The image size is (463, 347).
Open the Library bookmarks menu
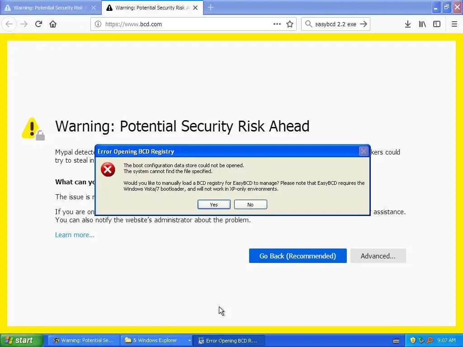click(422, 24)
